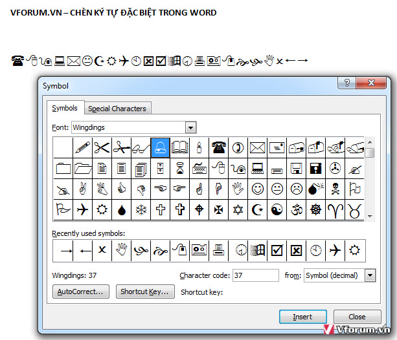Select the bomb symbol
The height and width of the screenshot is (340, 397).
(316, 189)
